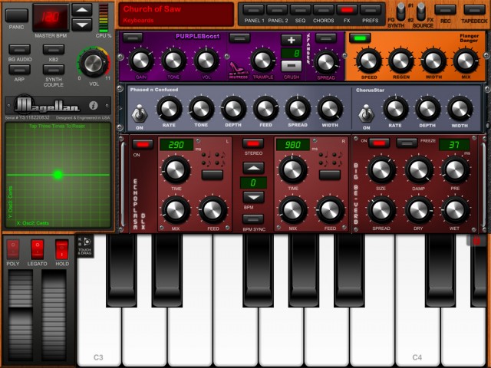
Task: Click the Church of Saw preset display
Action: [176, 14]
